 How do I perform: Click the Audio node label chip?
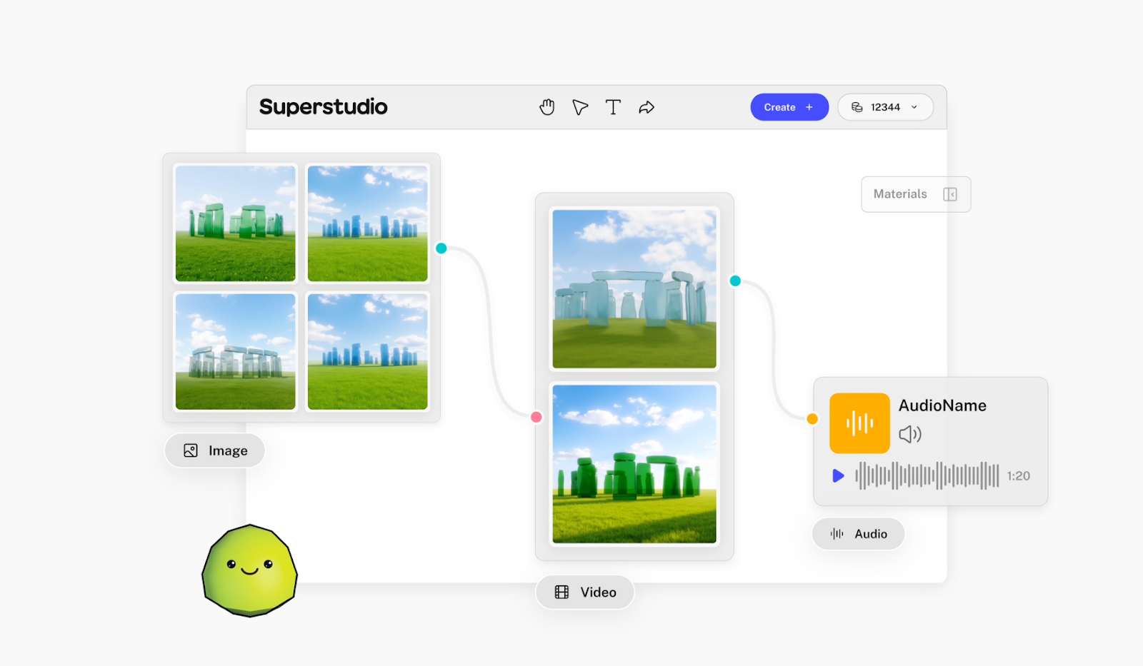pyautogui.click(x=859, y=534)
